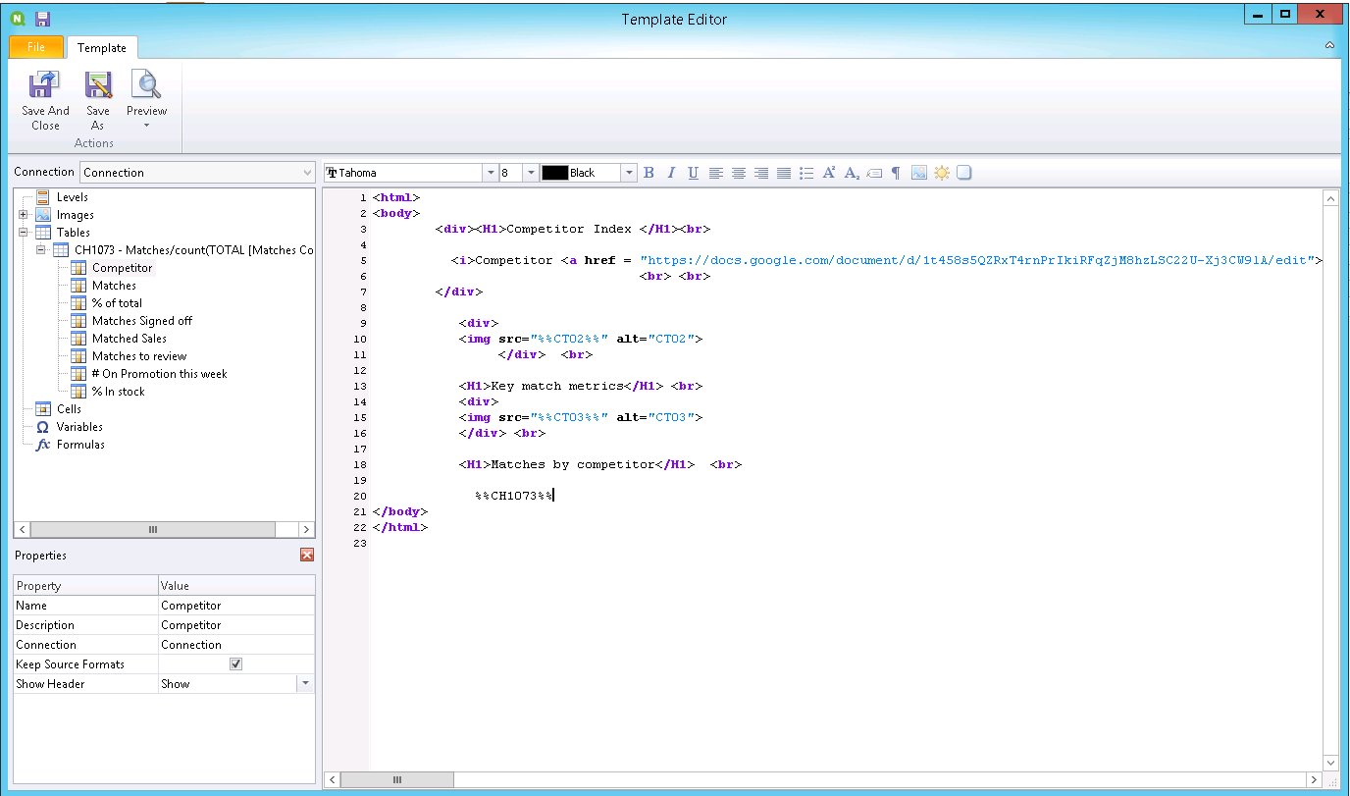Open the Tahoma font family dropdown
The width and height of the screenshot is (1350, 796).
pyautogui.click(x=491, y=173)
